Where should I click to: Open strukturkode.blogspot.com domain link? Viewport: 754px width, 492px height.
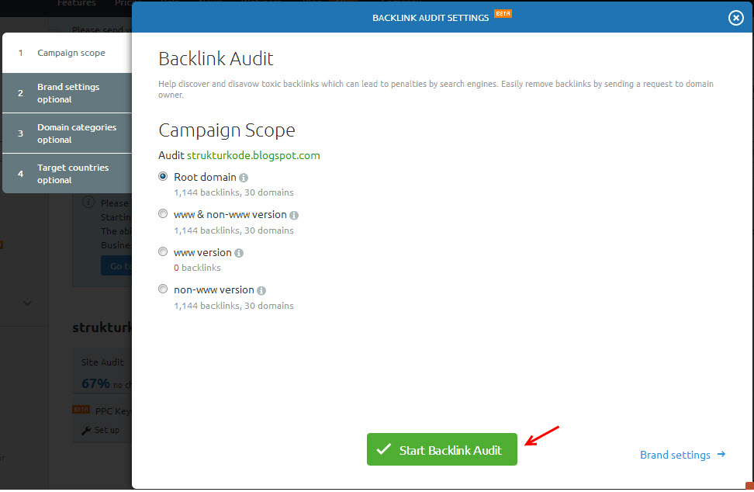(254, 155)
